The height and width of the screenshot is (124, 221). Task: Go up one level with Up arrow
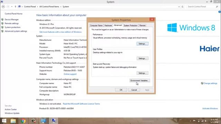coord(15,7)
